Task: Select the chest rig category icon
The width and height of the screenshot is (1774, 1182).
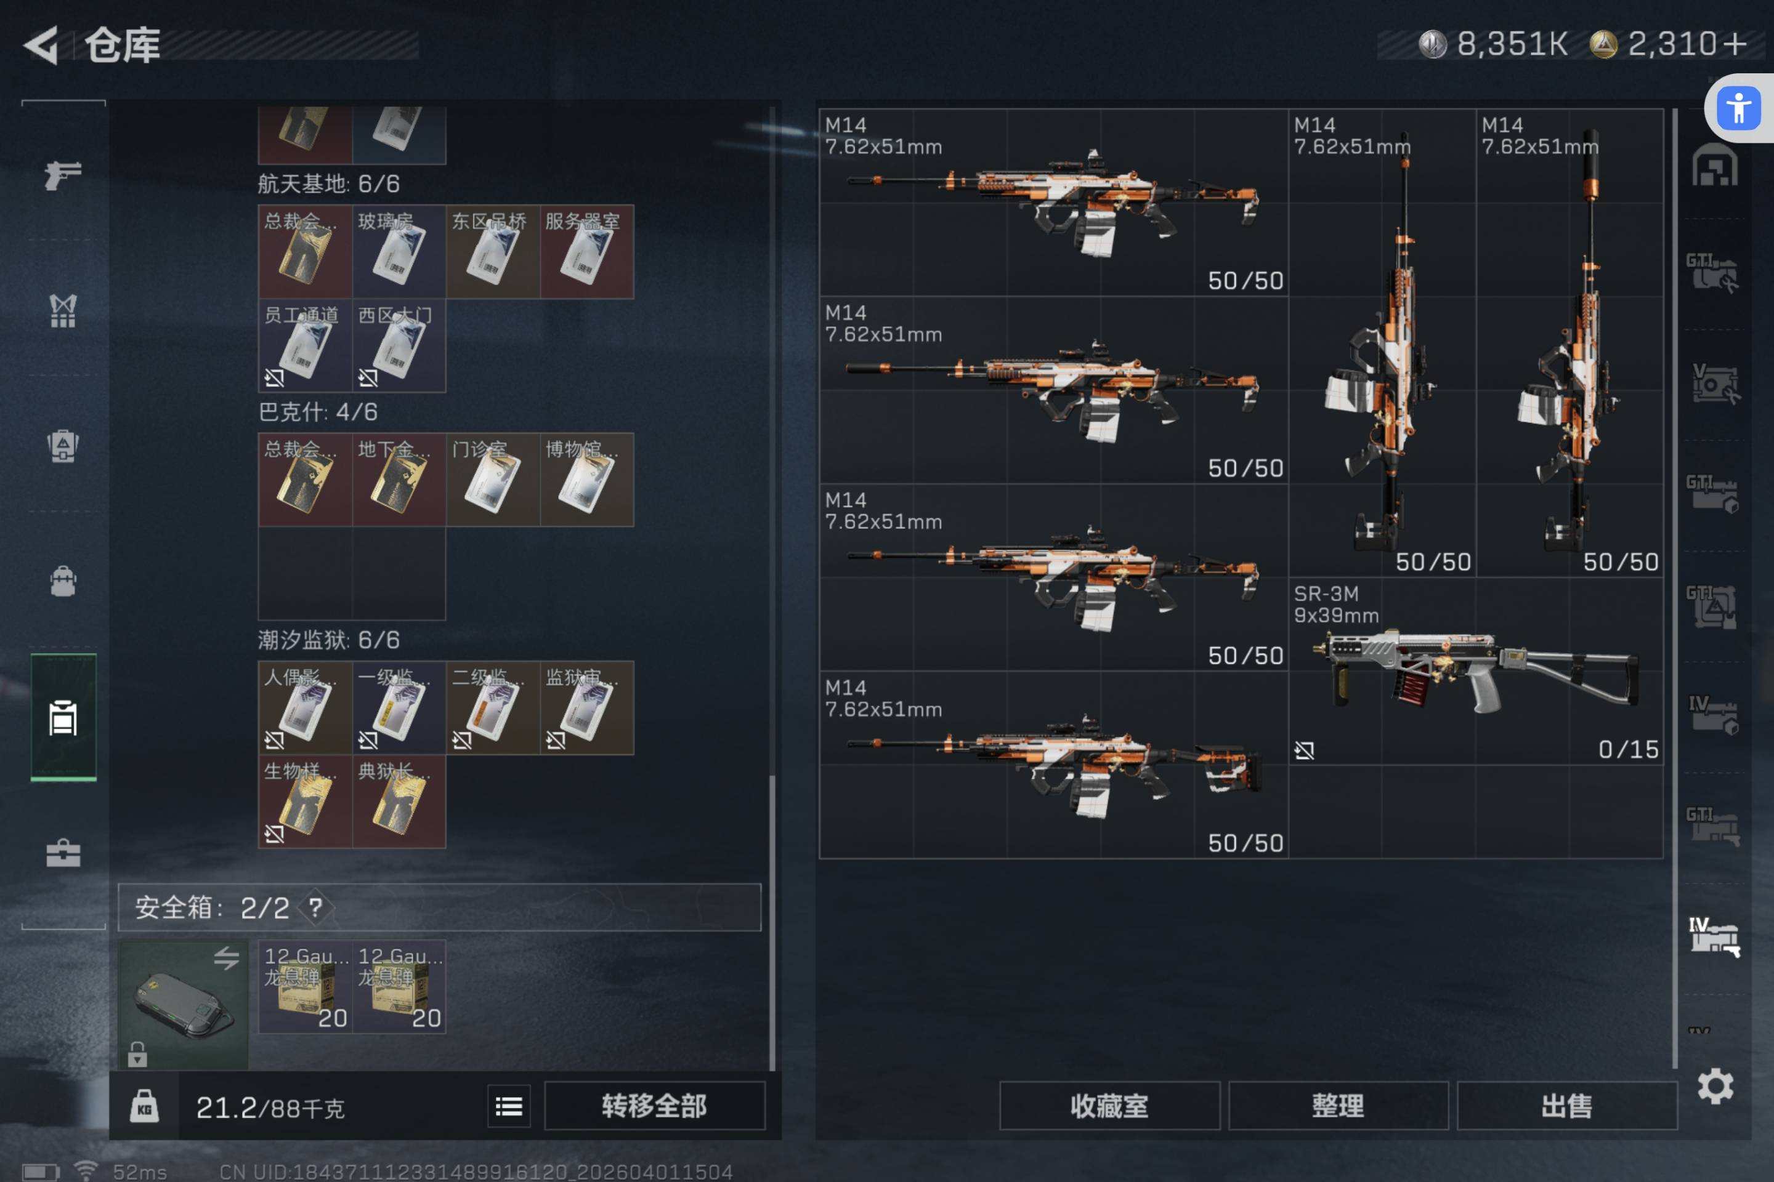Action: 63,310
